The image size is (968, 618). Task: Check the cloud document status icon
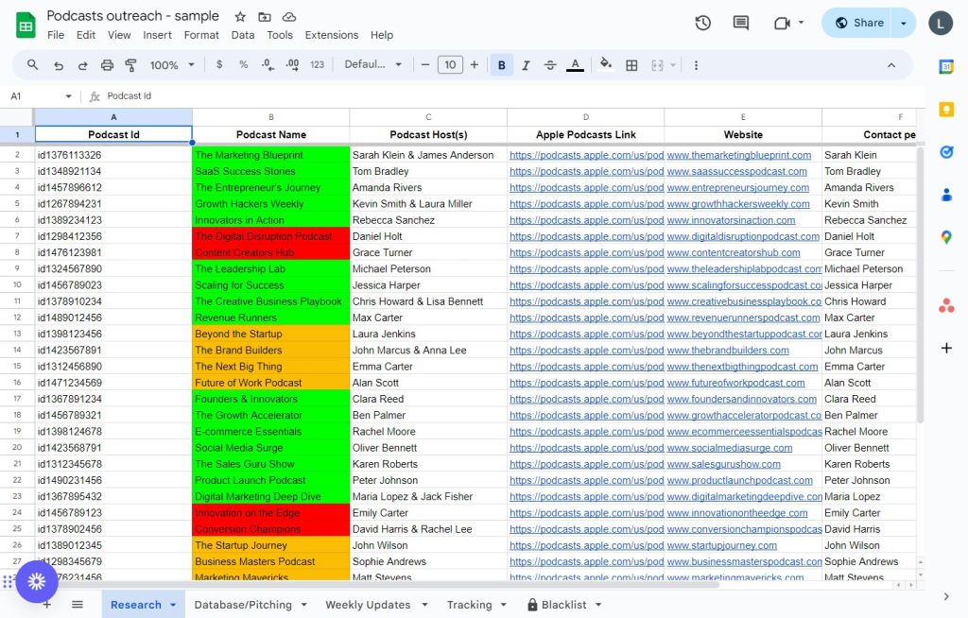[x=289, y=17]
